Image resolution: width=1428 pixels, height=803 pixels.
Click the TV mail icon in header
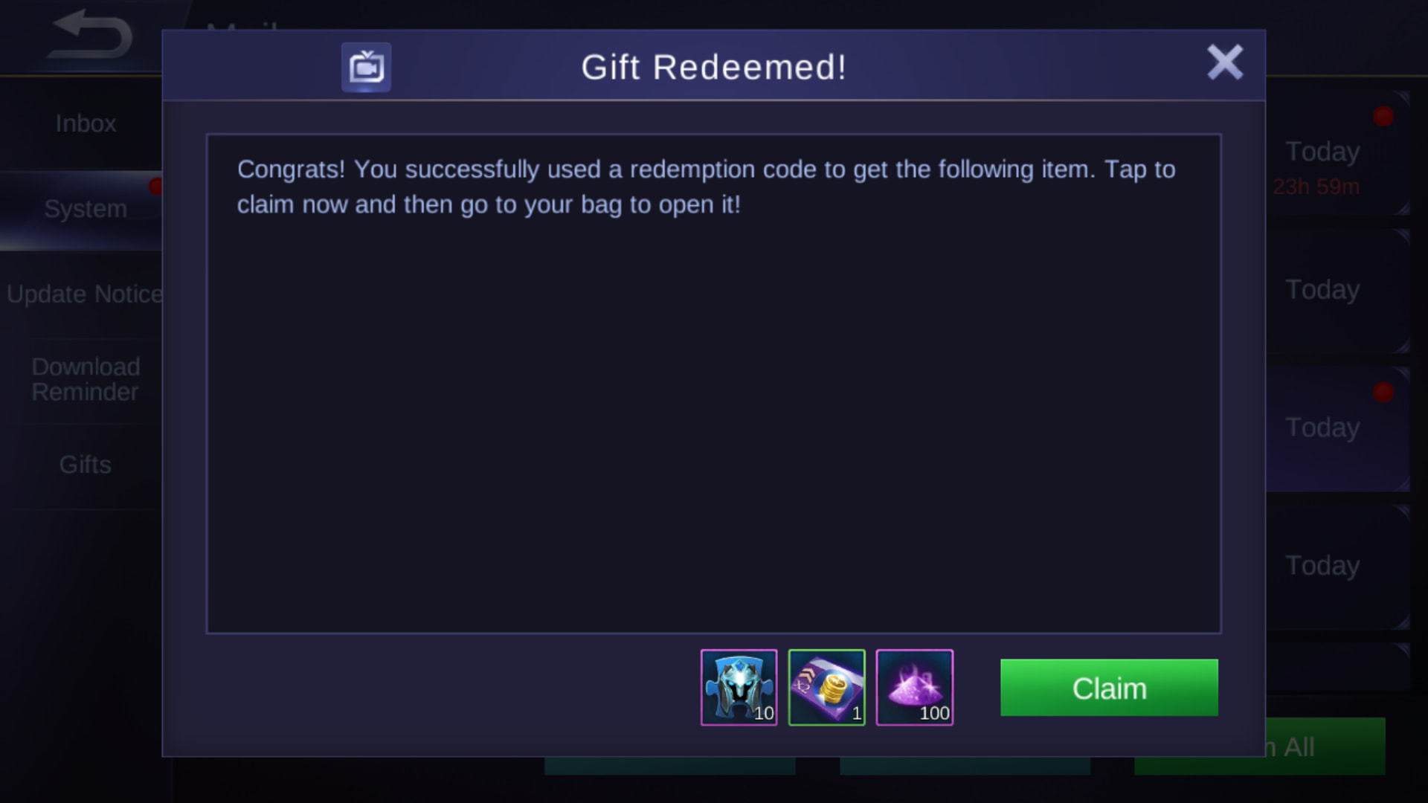pos(366,68)
